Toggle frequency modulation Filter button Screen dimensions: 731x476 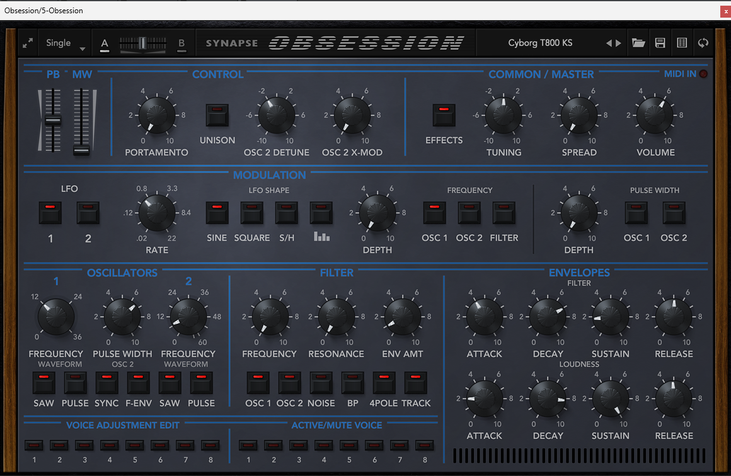pyautogui.click(x=504, y=213)
